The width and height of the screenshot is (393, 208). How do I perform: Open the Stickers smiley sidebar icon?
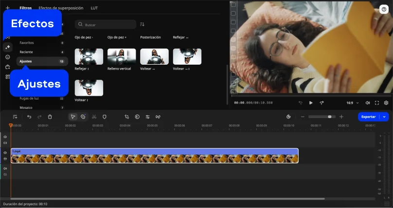click(7, 57)
